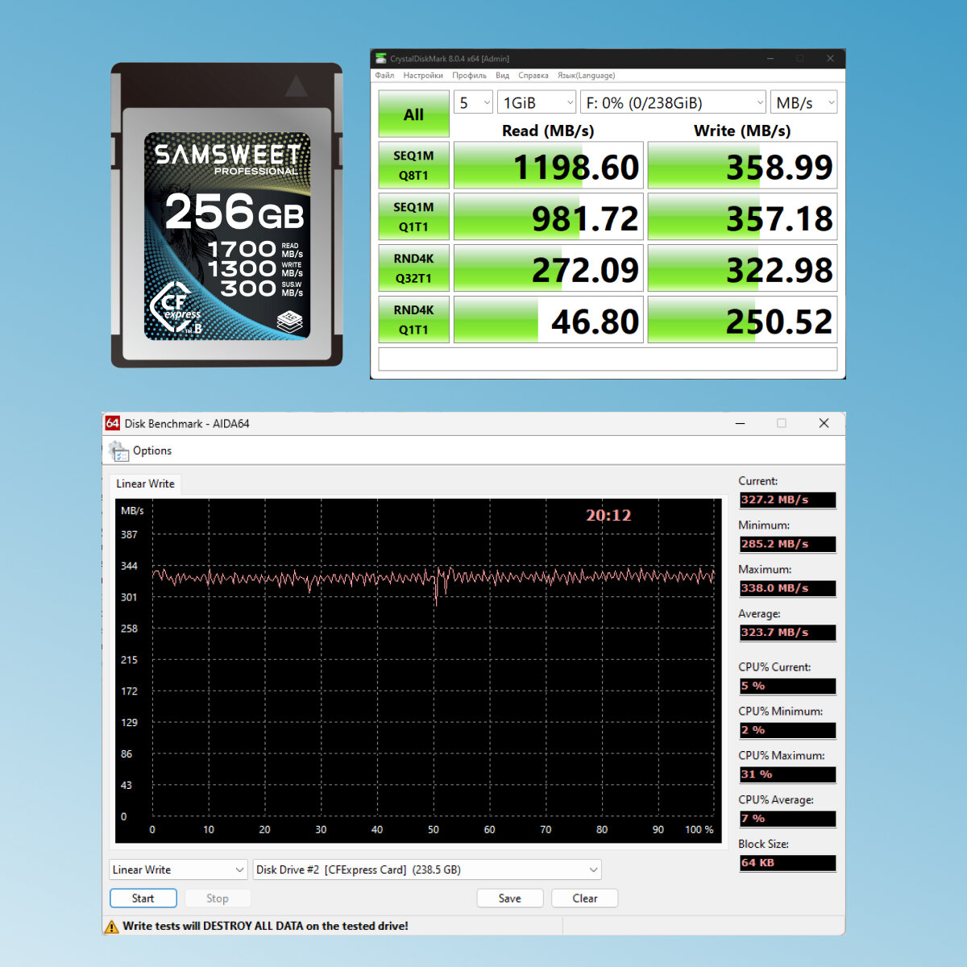Click the empty comment field in CrystalDiskMark
This screenshot has height=967, width=967.
(608, 359)
